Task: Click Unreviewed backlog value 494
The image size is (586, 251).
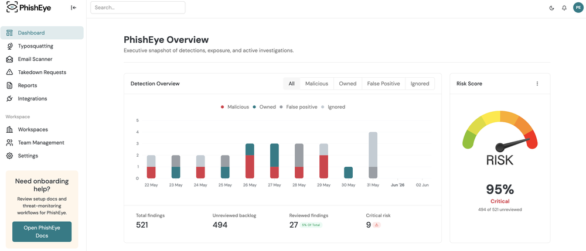Action: pyautogui.click(x=220, y=225)
